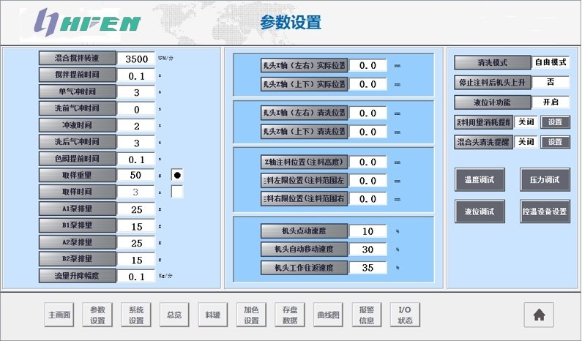Toggle 原料用量消耗提醒 关闭 state

[526, 122]
